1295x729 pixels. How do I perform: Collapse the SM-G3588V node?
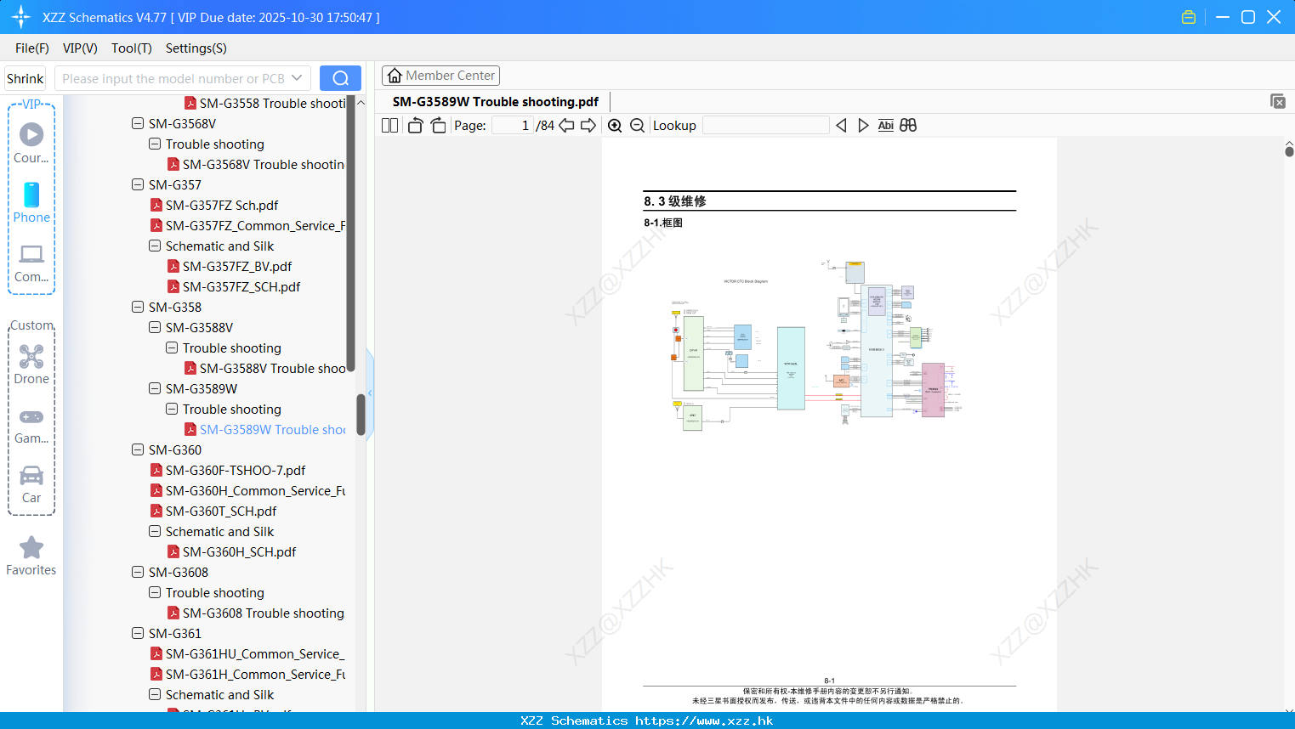[155, 327]
